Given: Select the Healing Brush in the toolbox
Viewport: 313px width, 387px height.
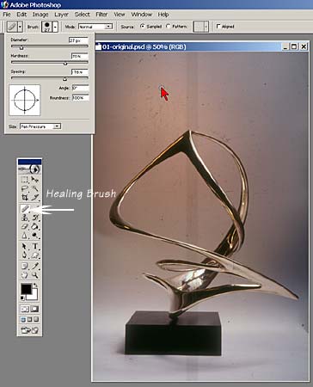Looking at the screenshot, I should (25, 209).
